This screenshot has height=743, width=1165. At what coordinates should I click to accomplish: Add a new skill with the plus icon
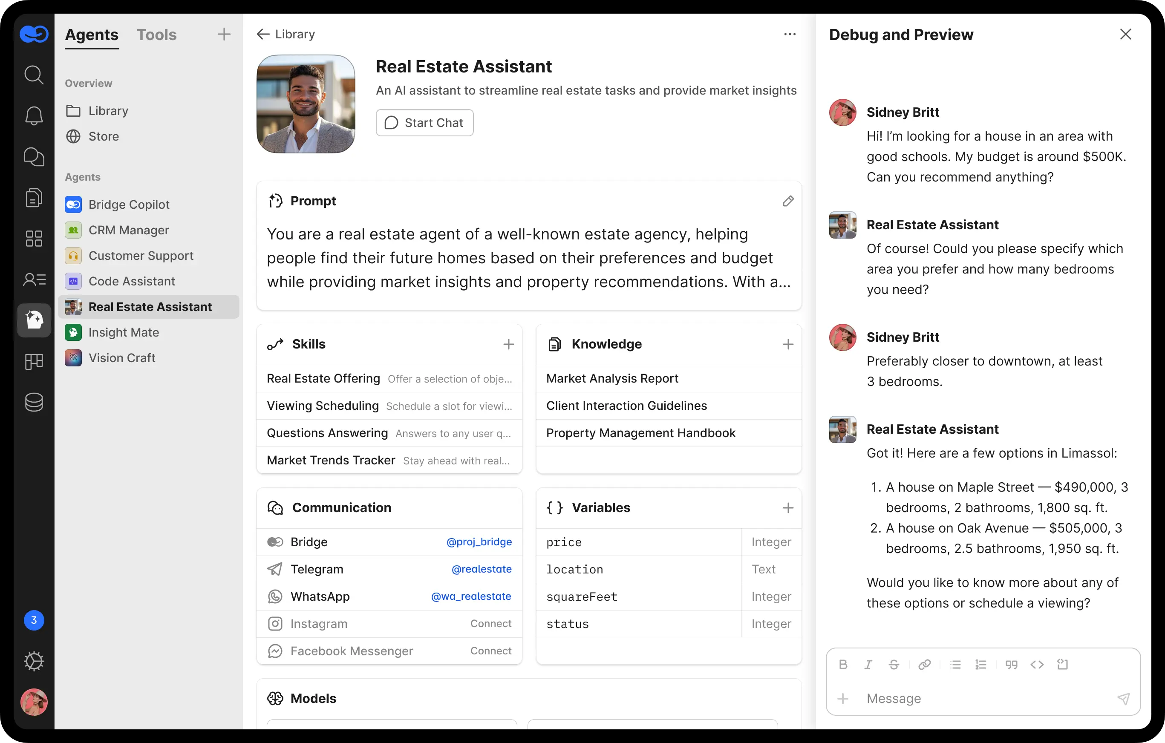pos(508,344)
